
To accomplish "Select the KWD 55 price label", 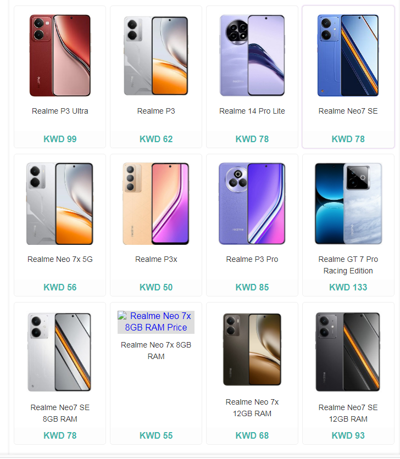I will [156, 435].
